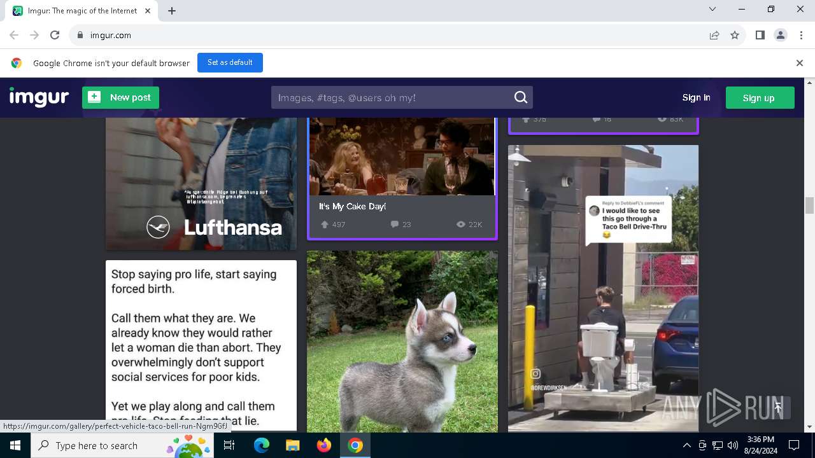Open File Explorer from the taskbar
This screenshot has height=458, width=815.
tap(292, 445)
